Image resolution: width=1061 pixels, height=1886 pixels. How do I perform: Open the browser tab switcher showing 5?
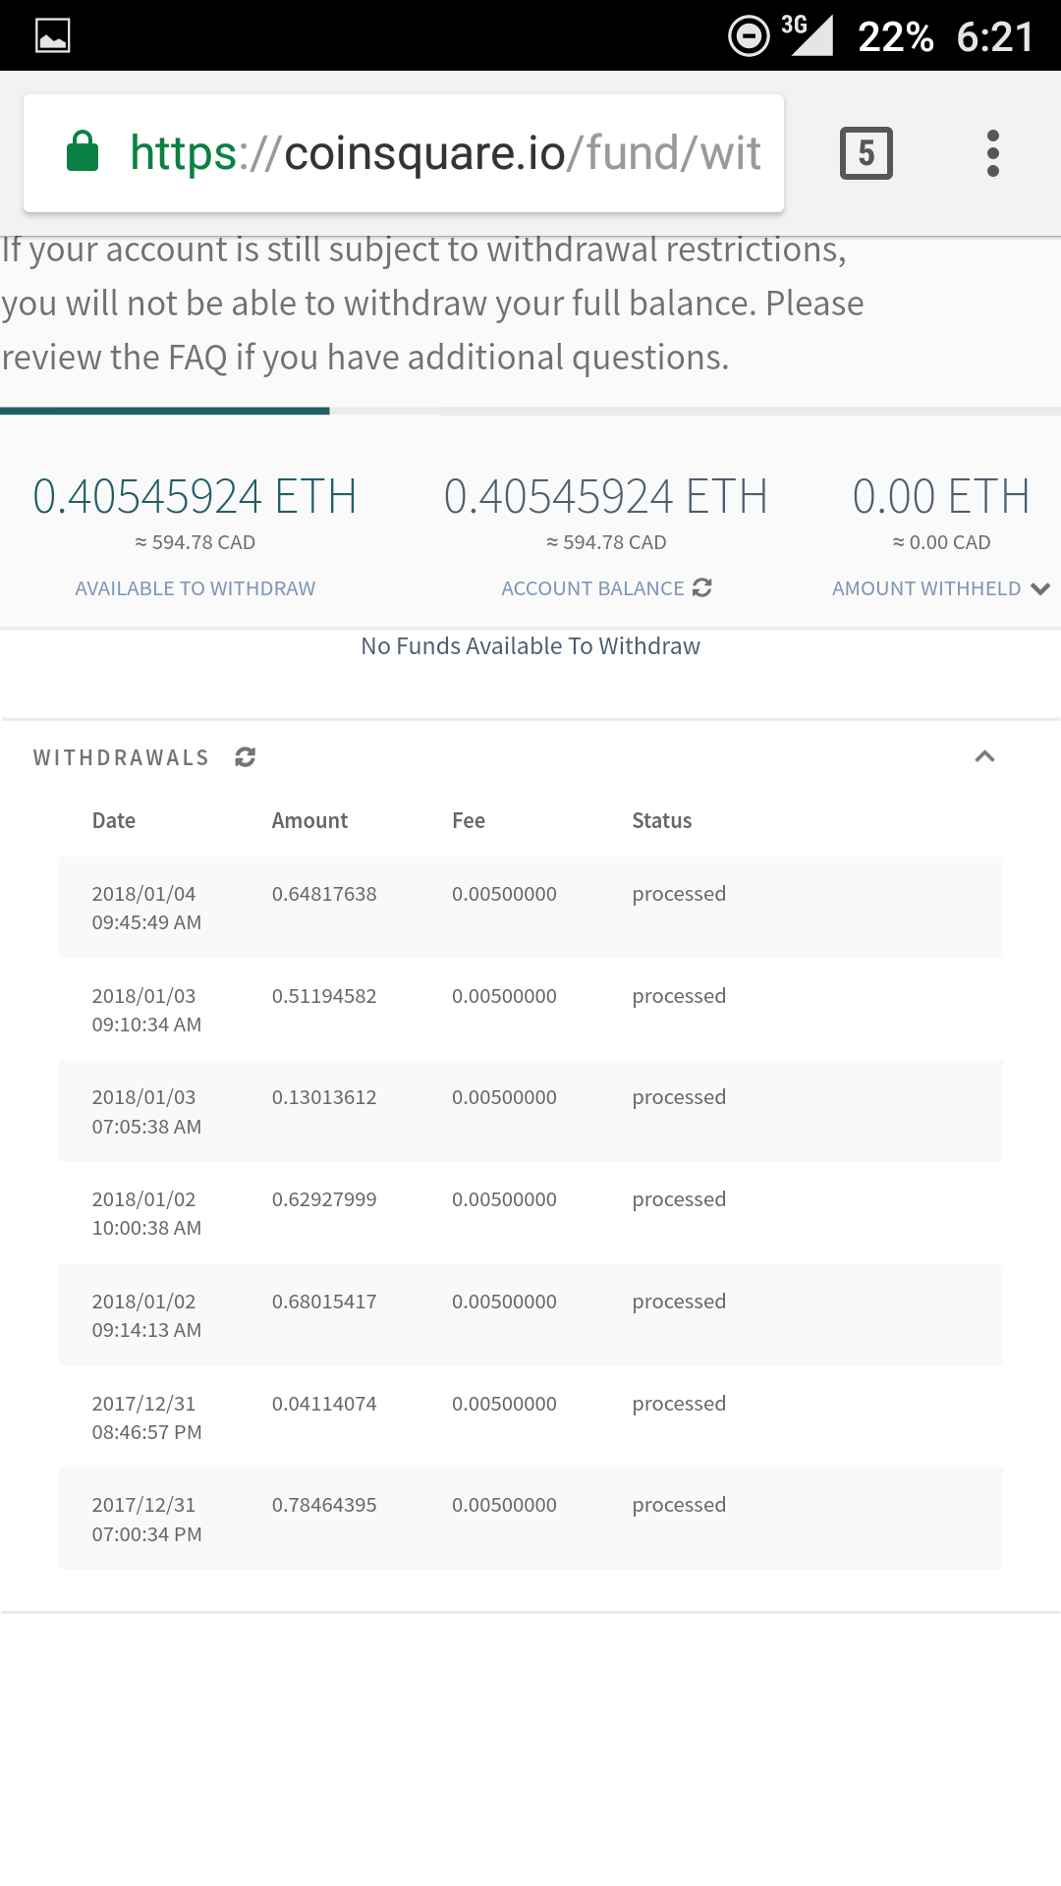(866, 153)
